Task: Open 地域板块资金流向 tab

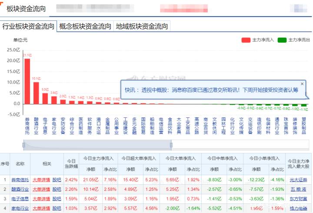Action: click(142, 26)
